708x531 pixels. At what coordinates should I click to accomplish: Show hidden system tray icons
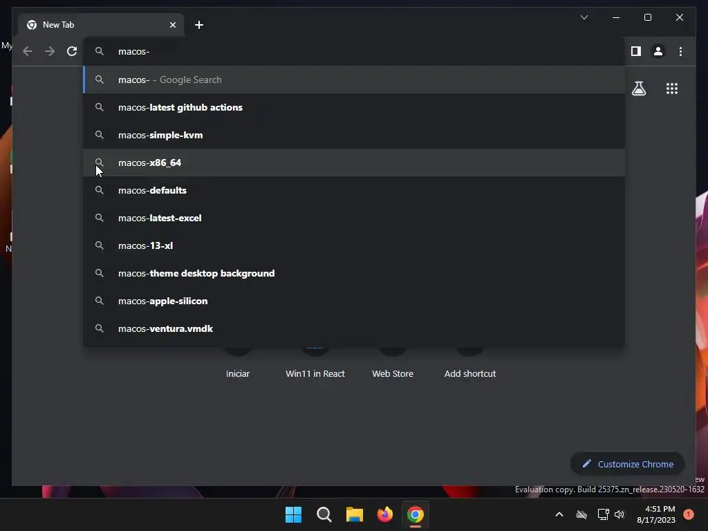point(559,514)
